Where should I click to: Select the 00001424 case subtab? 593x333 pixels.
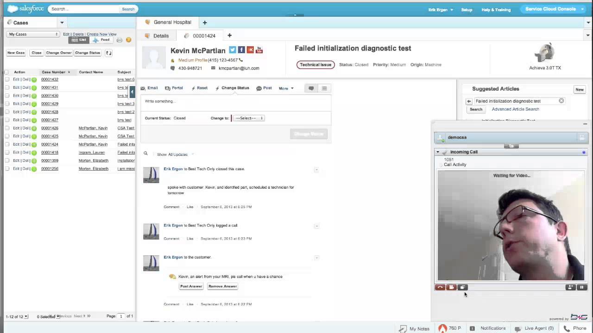200,36
